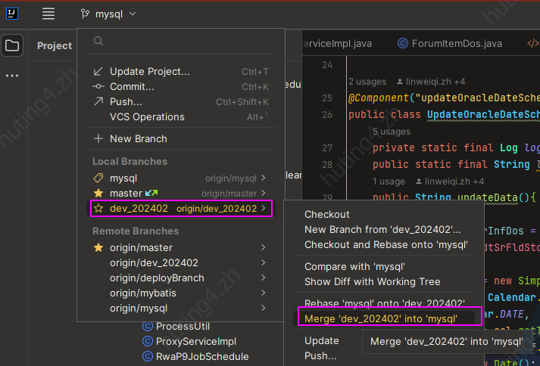Click the '2 usages' hint link
The width and height of the screenshot is (540, 366).
368,81
